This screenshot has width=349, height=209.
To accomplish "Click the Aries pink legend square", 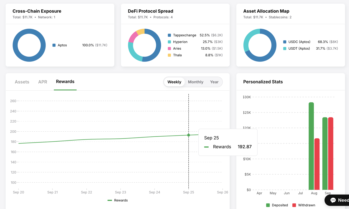I will coord(169,49).
